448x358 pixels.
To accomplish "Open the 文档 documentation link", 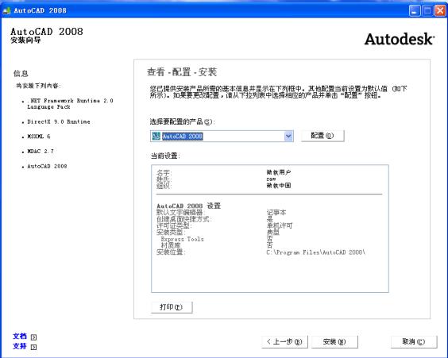I will coord(20,337).
